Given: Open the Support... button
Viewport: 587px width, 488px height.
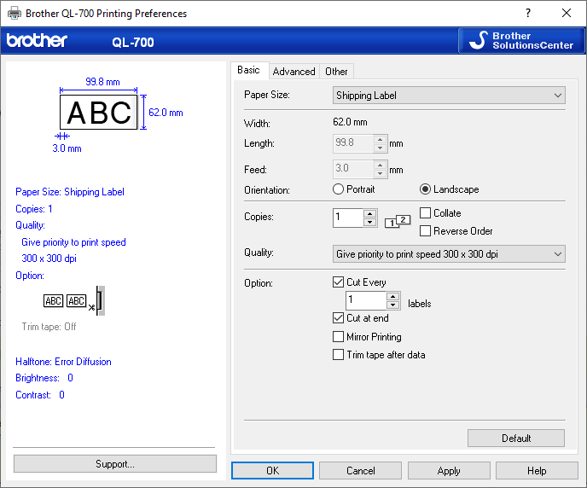Looking at the screenshot, I should 115,464.
